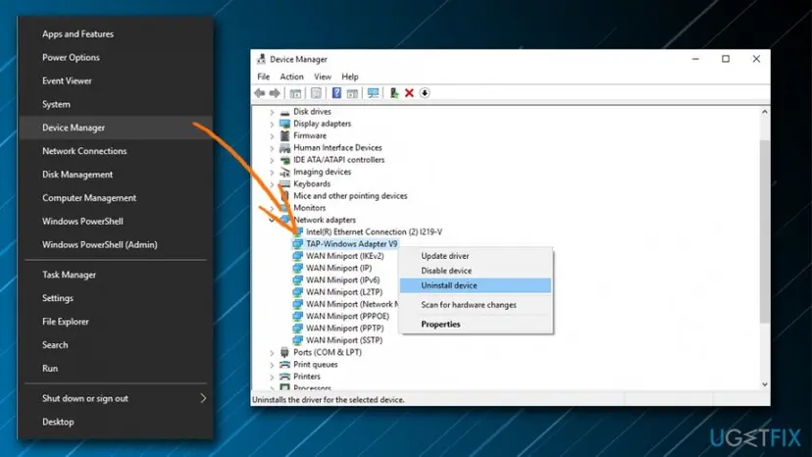Open the View menu
Image resolution: width=812 pixels, height=457 pixels.
click(x=323, y=76)
